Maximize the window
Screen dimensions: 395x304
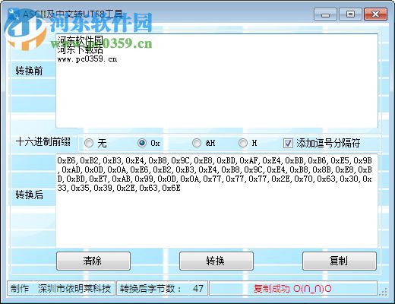pyautogui.click(x=350, y=14)
